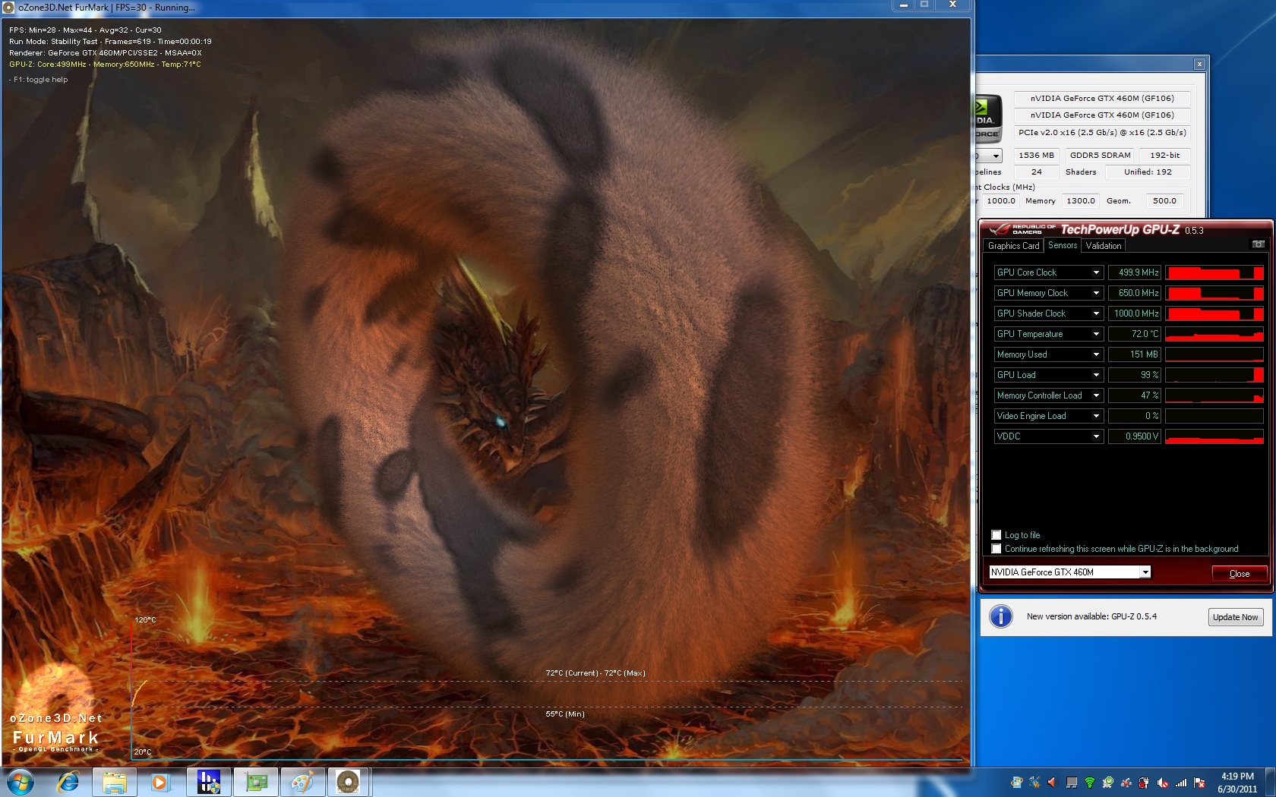This screenshot has width=1276, height=797.
Task: Click the taskbar clock showing 4:19 PM
Action: tap(1237, 783)
